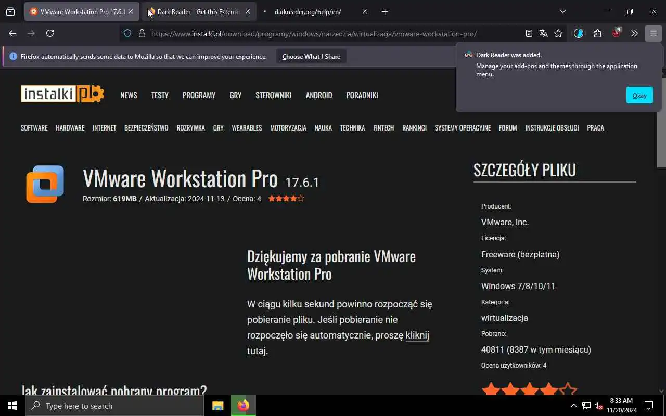Close the Dark Reader extension tab
Image resolution: width=666 pixels, height=416 pixels.
tap(248, 11)
